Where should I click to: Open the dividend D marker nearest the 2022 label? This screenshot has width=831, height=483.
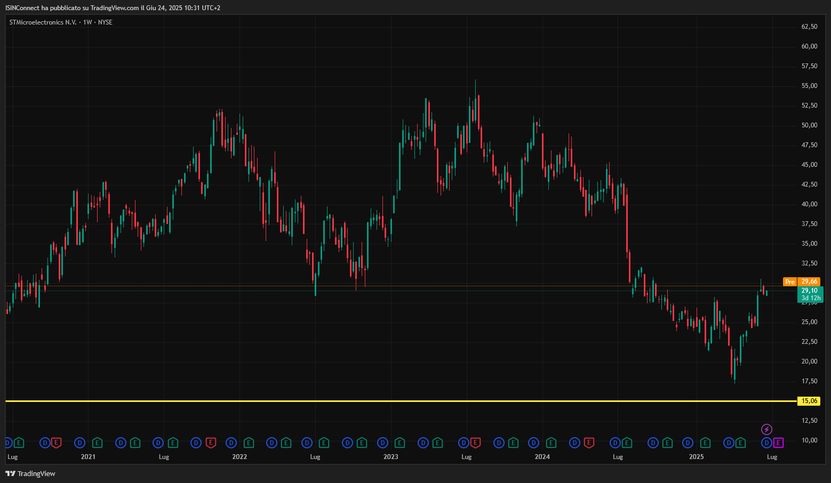coord(231,442)
